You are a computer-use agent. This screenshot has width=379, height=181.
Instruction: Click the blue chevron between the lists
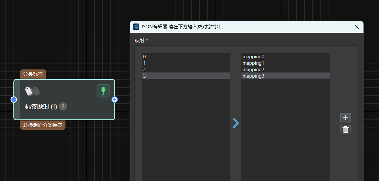236,123
